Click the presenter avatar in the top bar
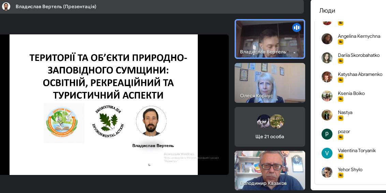 [x=6, y=6]
